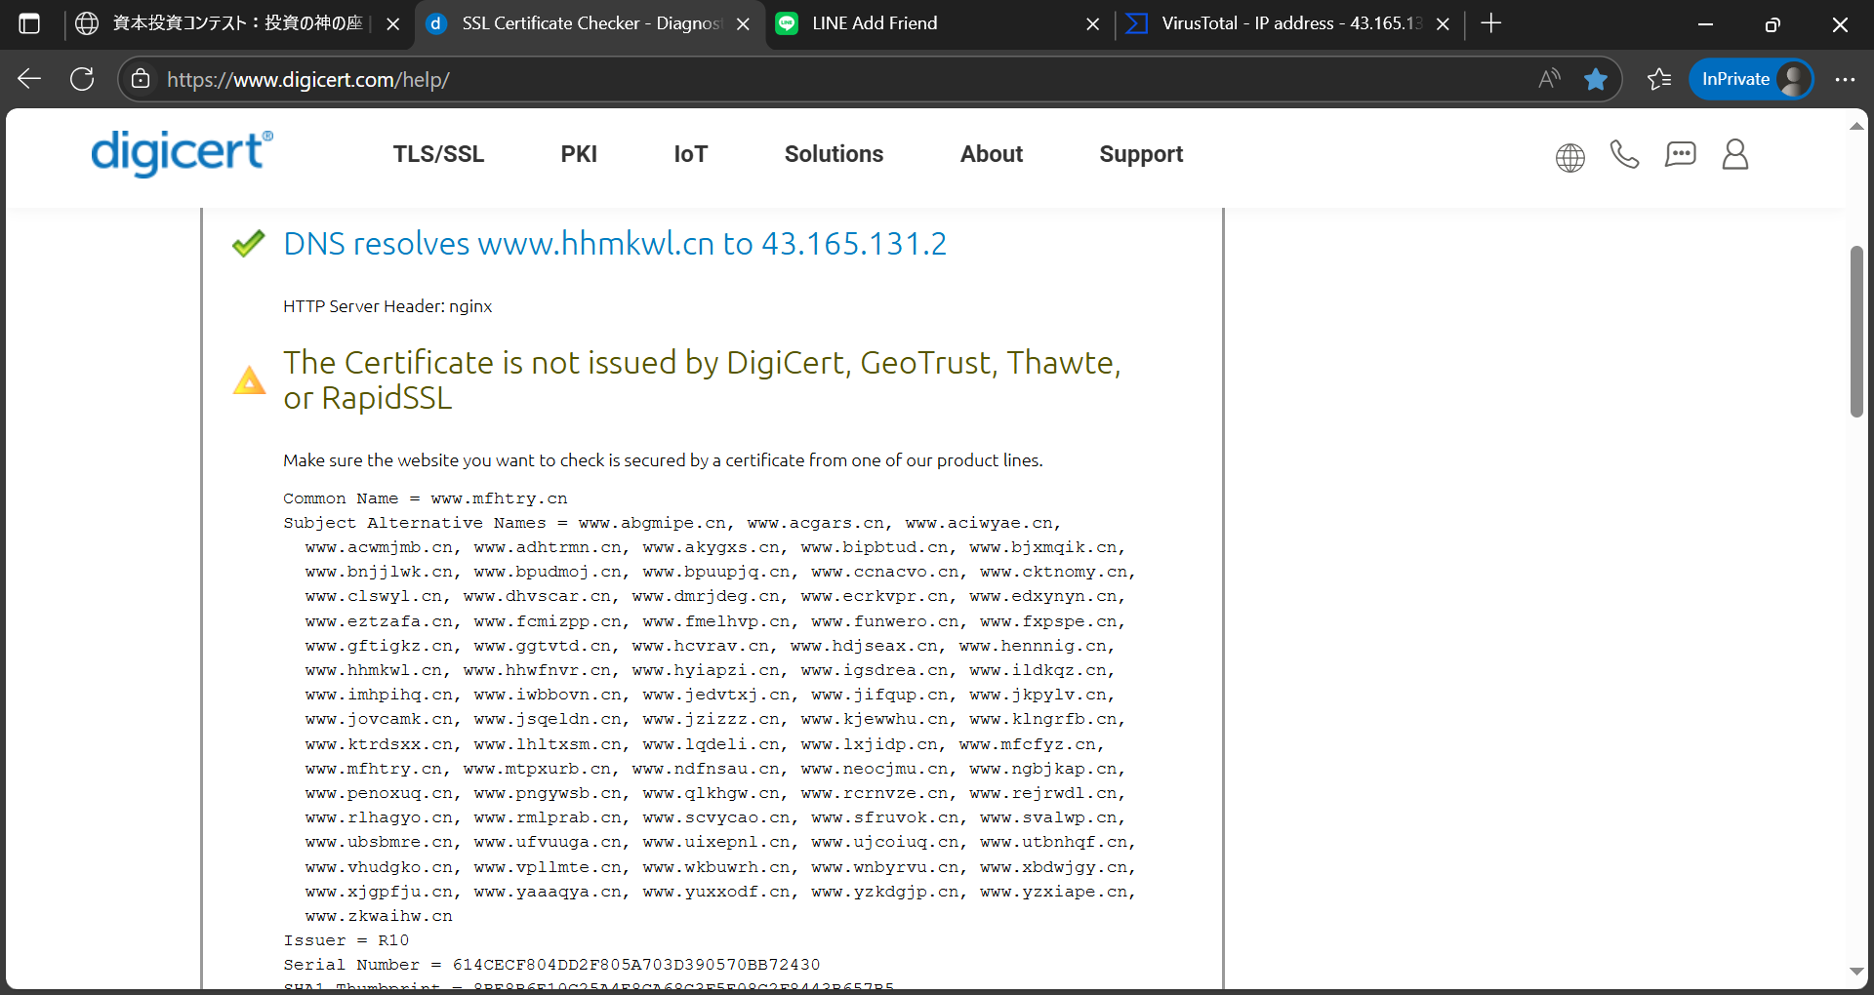Select the SSL Certificate Checker tab

[591, 23]
